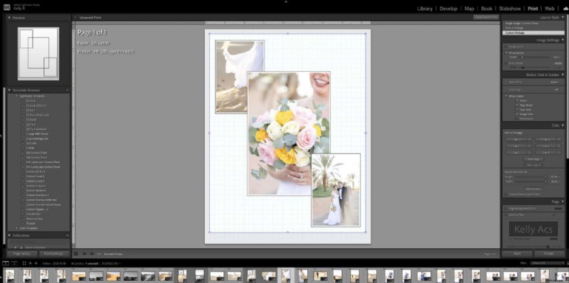569x283 pixels.
Task: Collapse the Layout Style panel
Action: click(563, 17)
